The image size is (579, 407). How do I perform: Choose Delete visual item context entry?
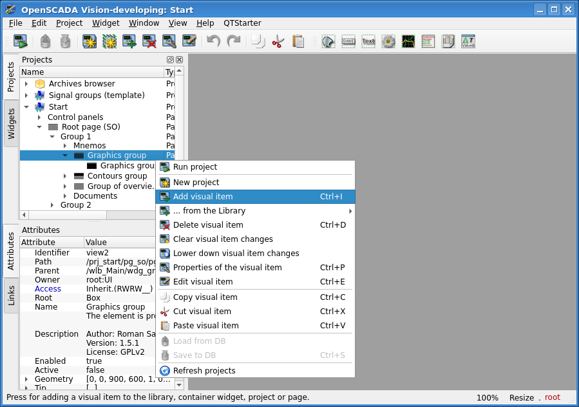pos(255,224)
